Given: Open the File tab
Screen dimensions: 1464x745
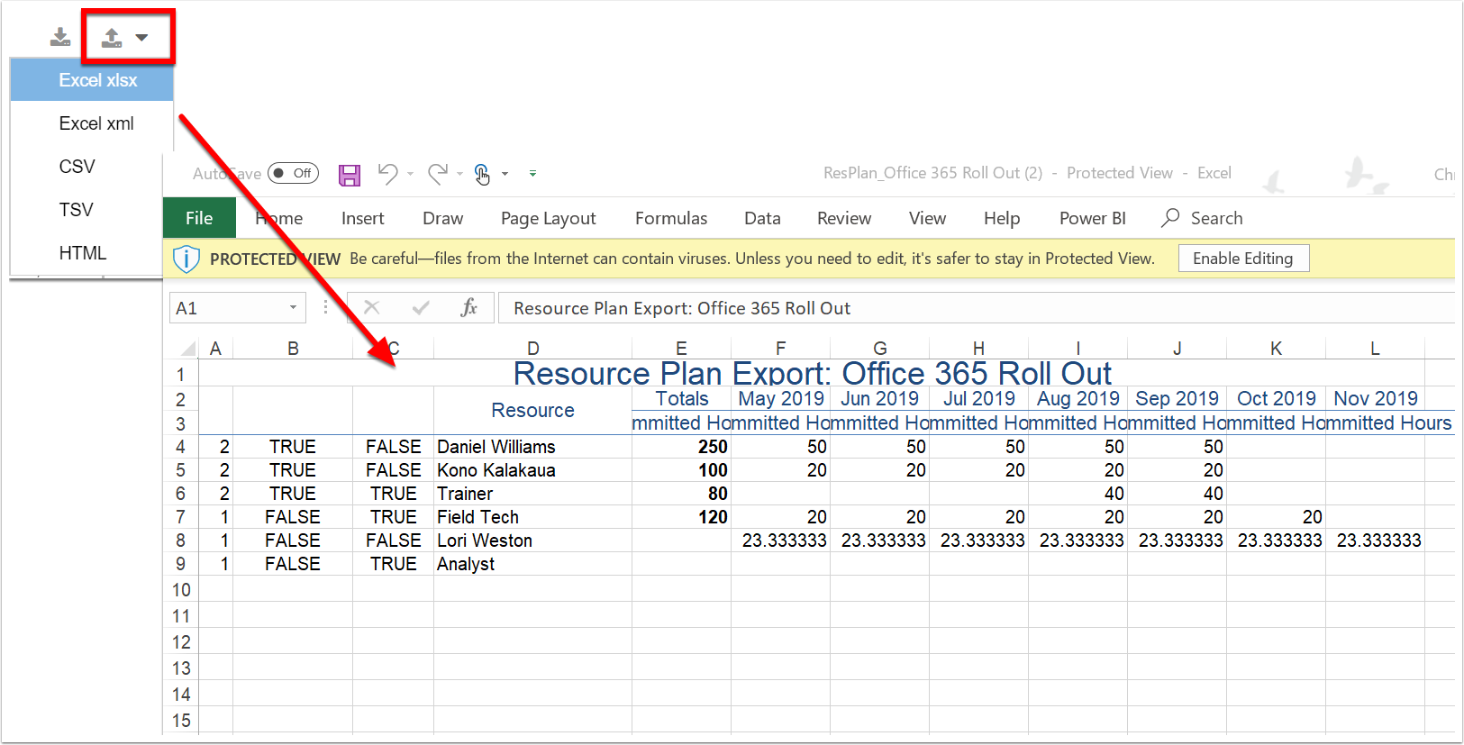Looking at the screenshot, I should (x=199, y=218).
